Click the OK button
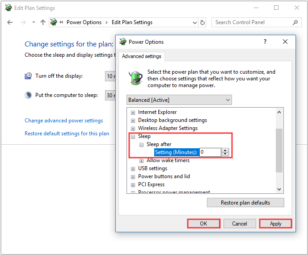Viewport: 308px width, 255px height. pos(203,223)
